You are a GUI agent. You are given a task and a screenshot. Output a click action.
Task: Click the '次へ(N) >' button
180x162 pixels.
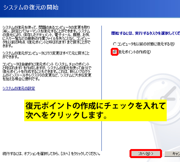146,154
